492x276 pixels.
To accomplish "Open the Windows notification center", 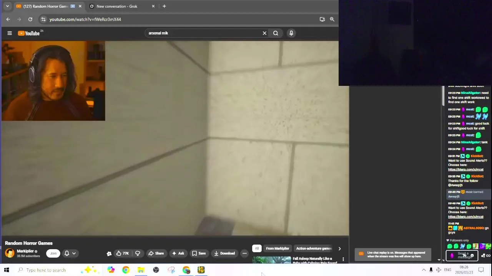I will 481,270.
